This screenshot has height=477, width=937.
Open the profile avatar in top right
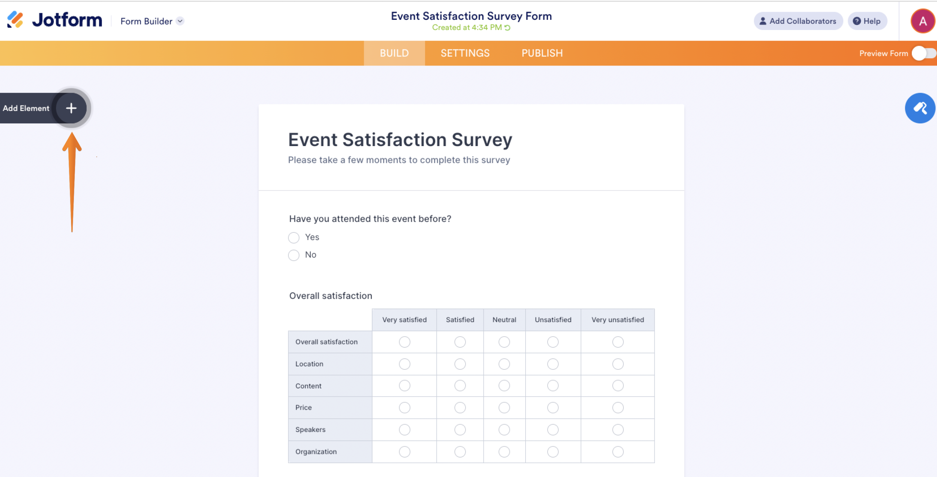point(922,21)
